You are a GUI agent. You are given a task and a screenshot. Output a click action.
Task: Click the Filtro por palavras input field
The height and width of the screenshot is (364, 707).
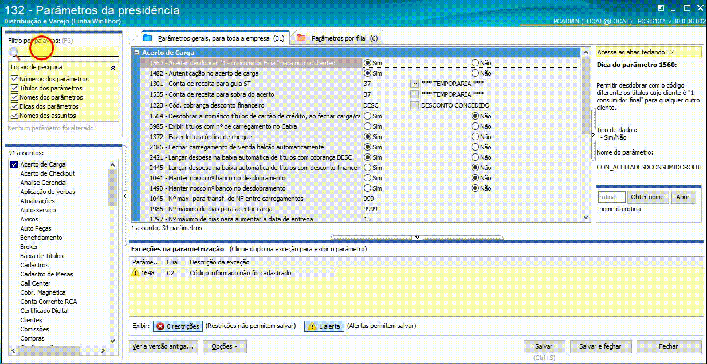[x=70, y=52]
